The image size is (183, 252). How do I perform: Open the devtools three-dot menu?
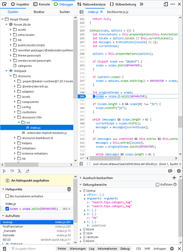coord(173,4)
